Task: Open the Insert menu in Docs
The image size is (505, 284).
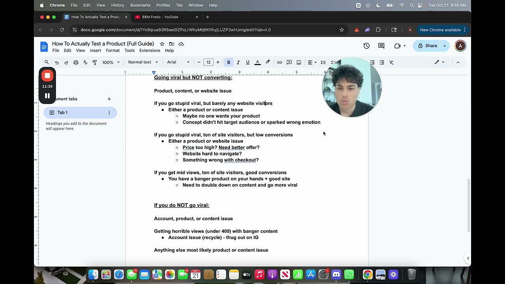Action: point(95,50)
